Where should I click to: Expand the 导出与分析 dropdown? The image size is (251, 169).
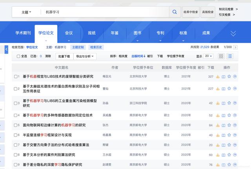point(85,56)
